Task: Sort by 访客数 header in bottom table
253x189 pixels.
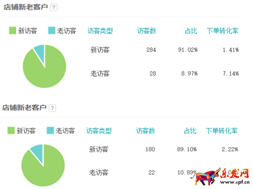Action: (146, 131)
